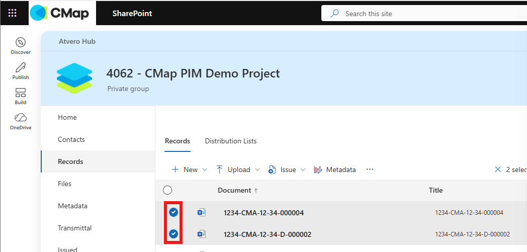
Task: Click Title cell 1234-CMA-12-34-D-000002
Action: (473, 234)
